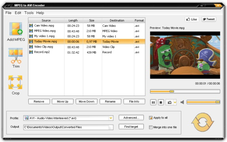Open the Tools menu
Image resolution: width=227 pixels, height=142 pixels.
click(29, 13)
